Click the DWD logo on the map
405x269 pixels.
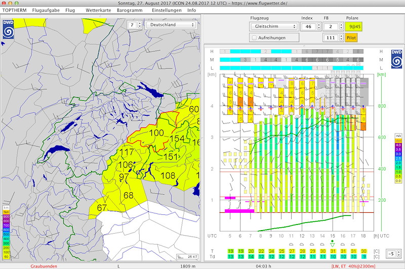point(9,29)
